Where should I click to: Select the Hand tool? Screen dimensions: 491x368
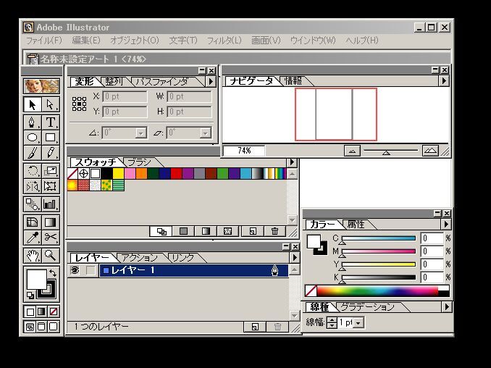pyautogui.click(x=33, y=256)
